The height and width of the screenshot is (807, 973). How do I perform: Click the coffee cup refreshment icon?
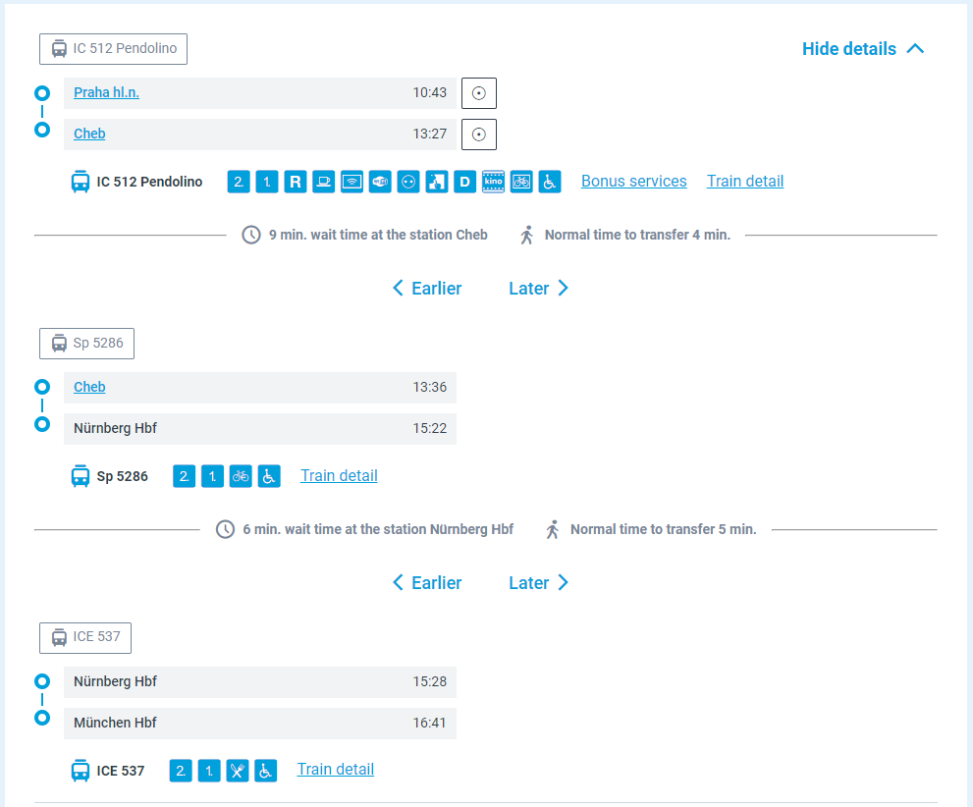(x=323, y=182)
